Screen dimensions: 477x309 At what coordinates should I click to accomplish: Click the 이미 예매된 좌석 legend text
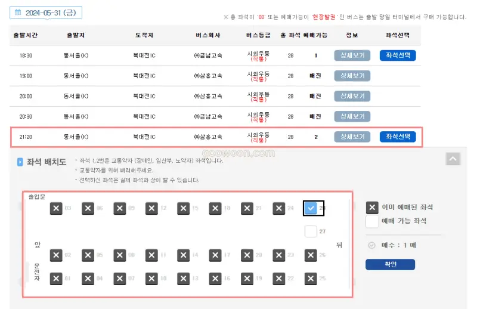[x=407, y=208]
